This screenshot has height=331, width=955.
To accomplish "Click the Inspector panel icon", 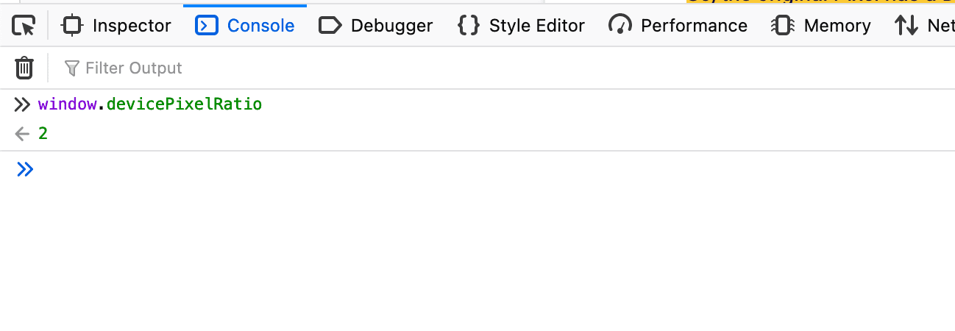I will tap(71, 26).
